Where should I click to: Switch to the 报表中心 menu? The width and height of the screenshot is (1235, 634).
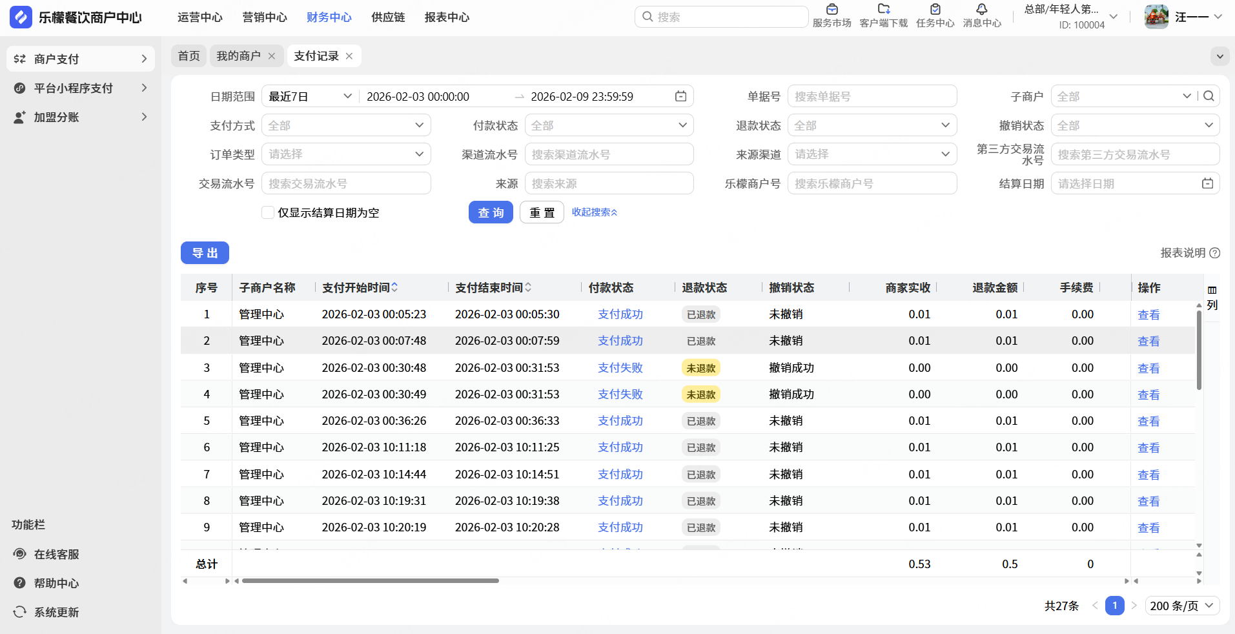click(x=447, y=17)
